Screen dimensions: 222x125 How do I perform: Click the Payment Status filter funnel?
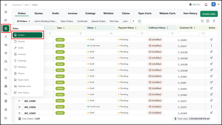[x=142, y=33]
